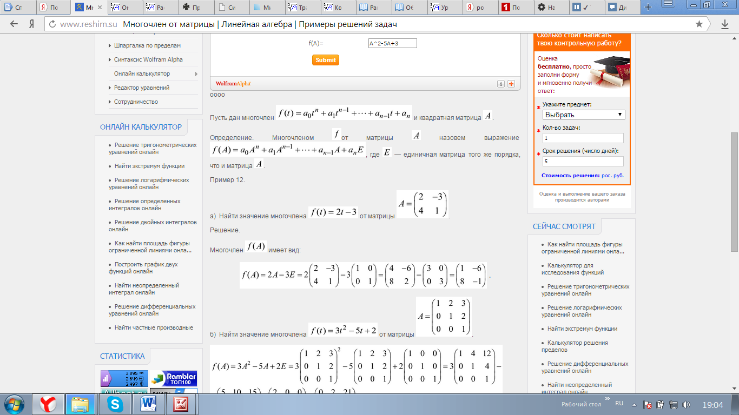Bookmark page with the star icon

pos(699,24)
